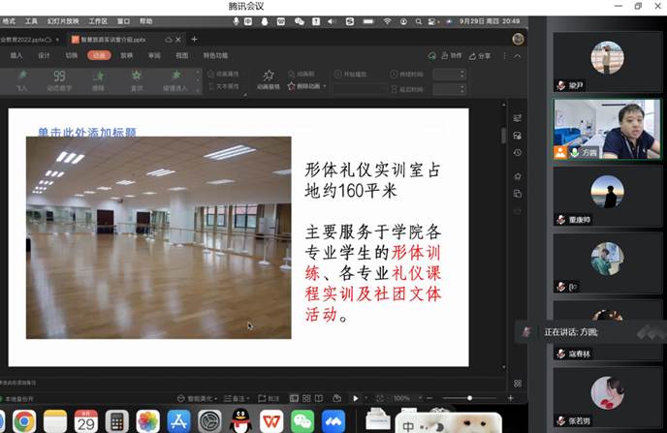Open WeChat from the dock
This screenshot has height=433, width=667.
pos(302,421)
